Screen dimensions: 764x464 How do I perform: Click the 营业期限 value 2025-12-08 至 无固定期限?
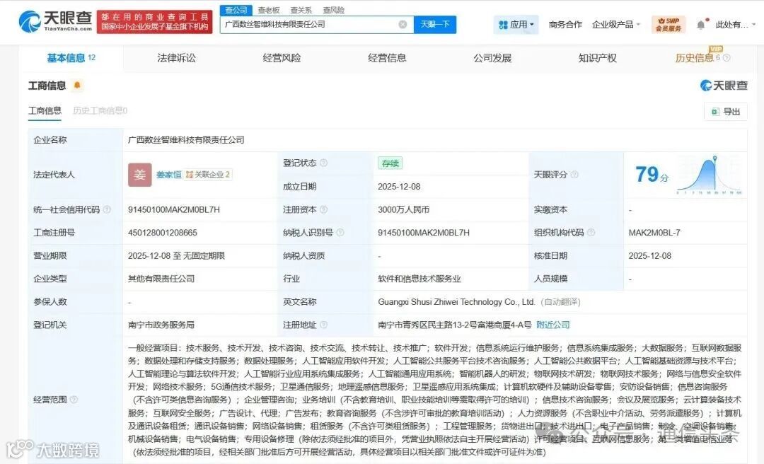coord(176,255)
